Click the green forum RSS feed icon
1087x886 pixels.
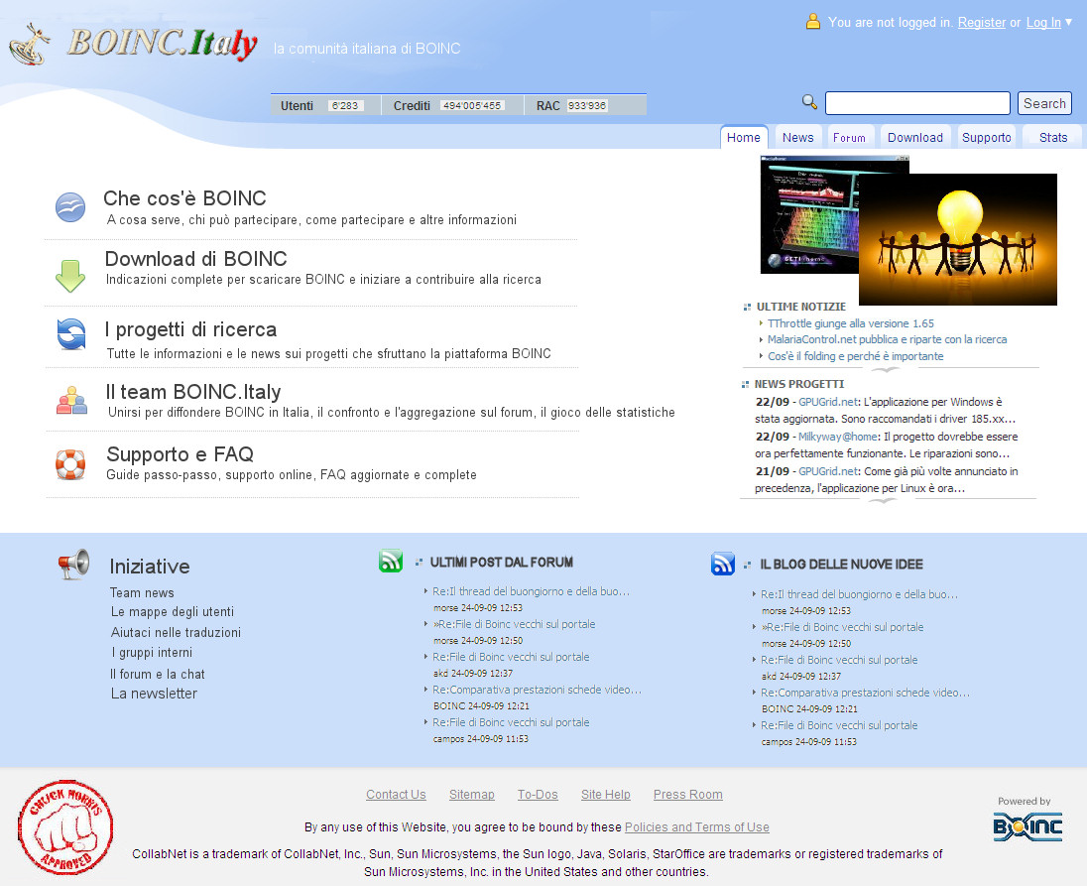point(391,563)
